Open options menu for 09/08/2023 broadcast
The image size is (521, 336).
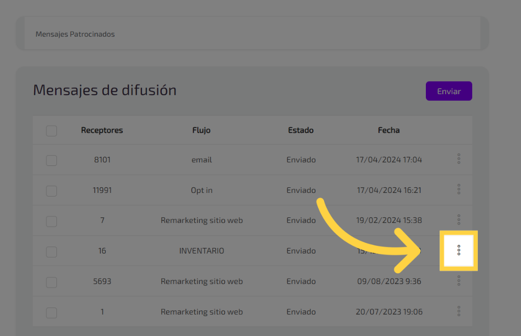coord(459,281)
